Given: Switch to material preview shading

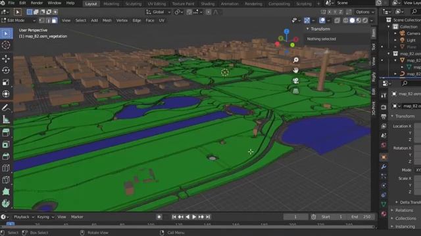Looking at the screenshot, I should click(x=359, y=20).
